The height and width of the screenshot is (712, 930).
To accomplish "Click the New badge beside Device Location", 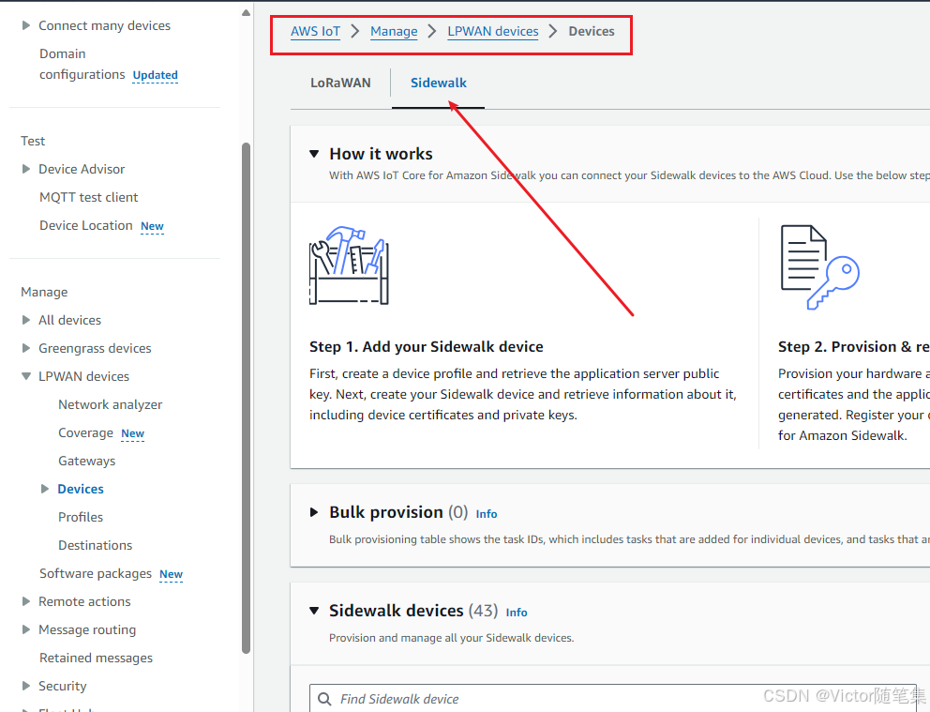I will [x=152, y=226].
